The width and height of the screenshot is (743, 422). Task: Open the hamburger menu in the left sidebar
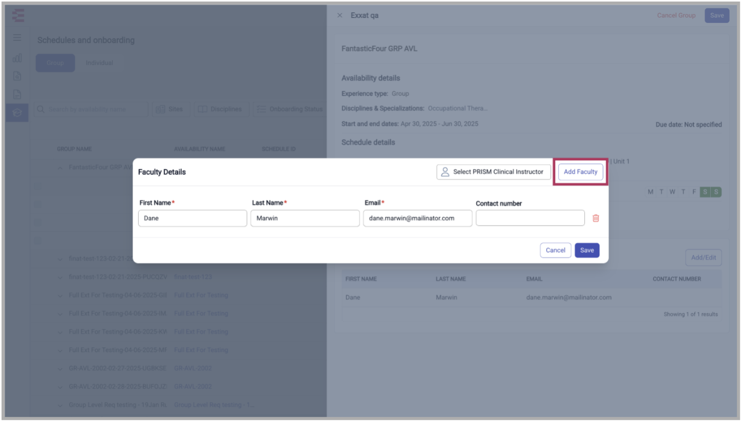pyautogui.click(x=17, y=37)
